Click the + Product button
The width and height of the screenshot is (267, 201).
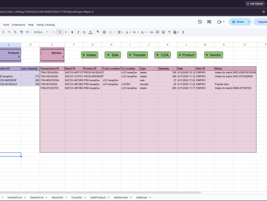[x=187, y=55]
